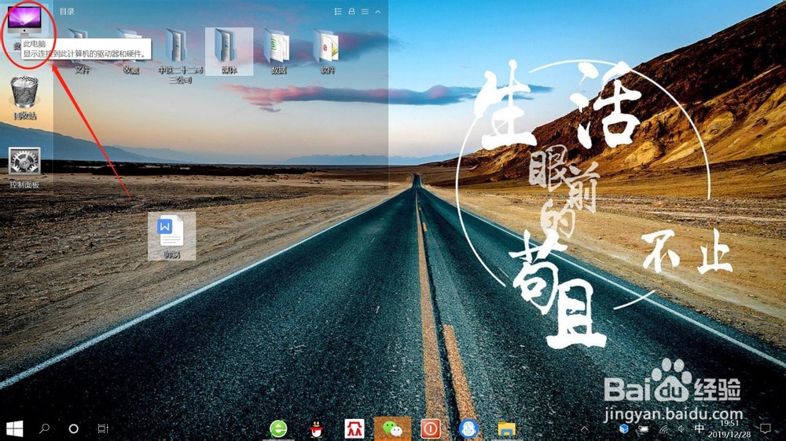Switch 目录 panel to list view

pyautogui.click(x=338, y=12)
